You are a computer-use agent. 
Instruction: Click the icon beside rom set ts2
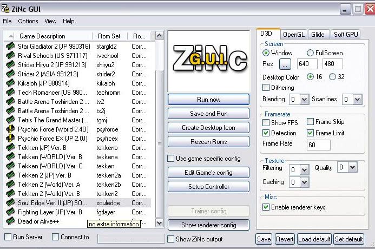click(x=10, y=101)
